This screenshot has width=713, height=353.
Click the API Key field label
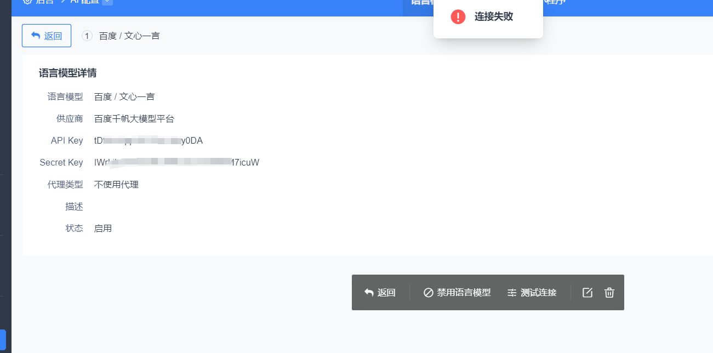(x=67, y=140)
